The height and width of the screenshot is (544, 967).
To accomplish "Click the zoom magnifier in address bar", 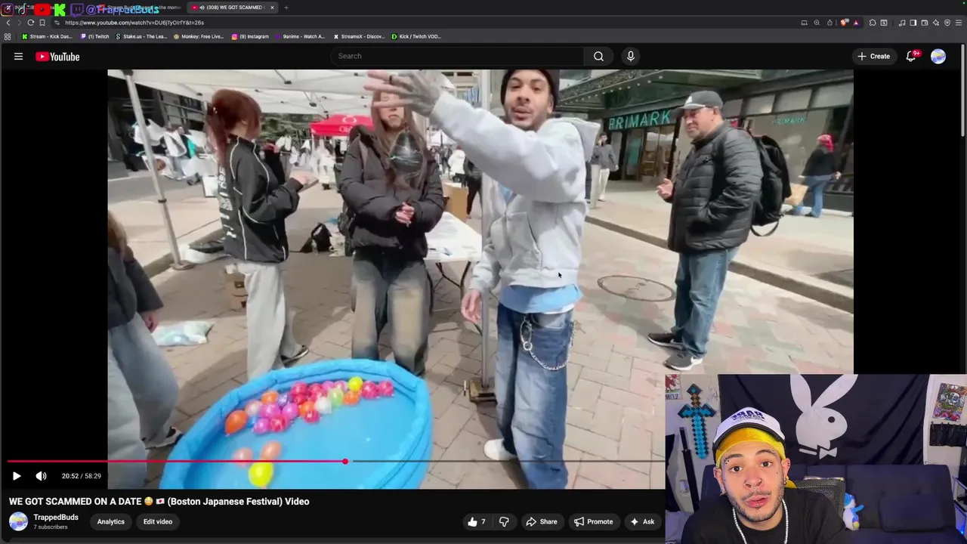I will point(817,23).
